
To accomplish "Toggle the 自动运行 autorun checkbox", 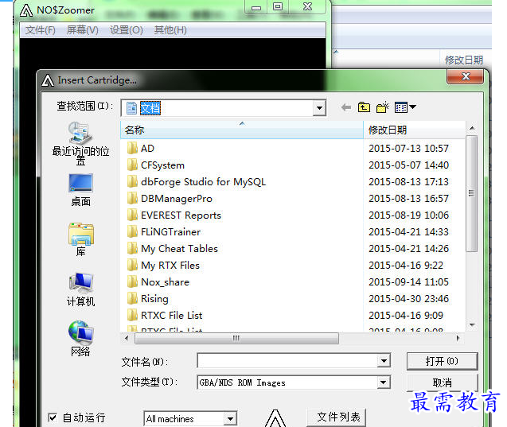I will point(53,417).
